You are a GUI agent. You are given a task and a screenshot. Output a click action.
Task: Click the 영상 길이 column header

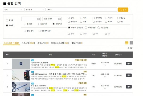pyautogui.click(x=118, y=55)
